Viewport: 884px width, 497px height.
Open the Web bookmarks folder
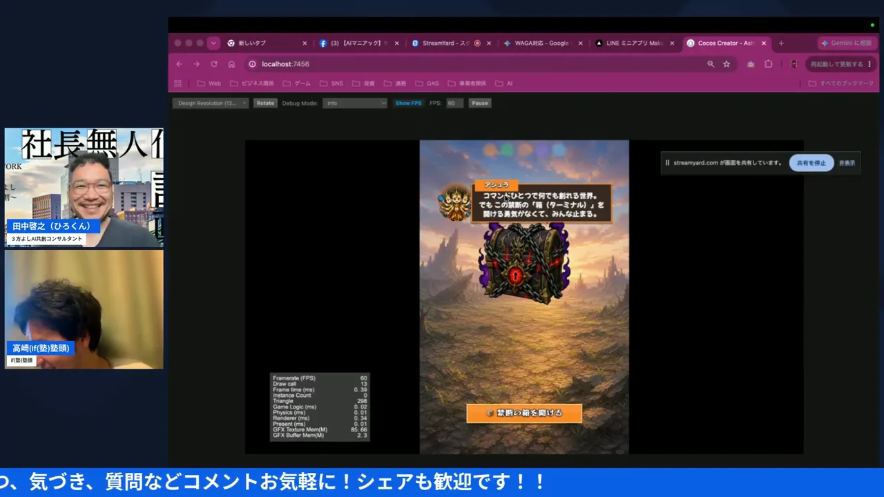pos(209,84)
